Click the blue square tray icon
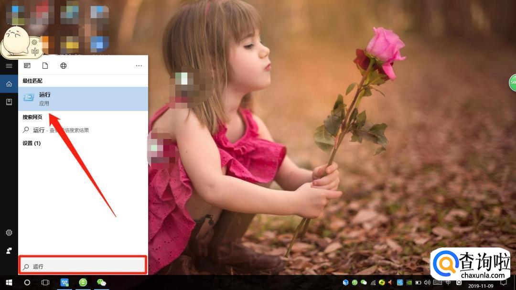 (x=400, y=282)
